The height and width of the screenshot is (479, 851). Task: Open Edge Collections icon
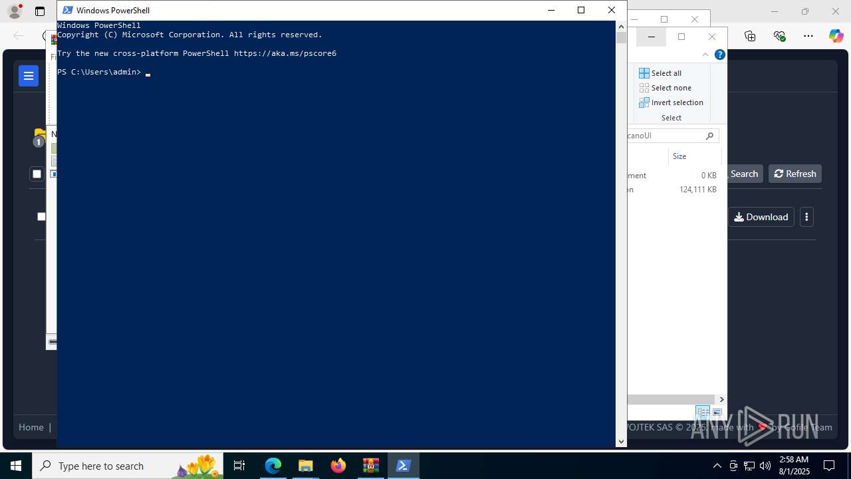coord(750,36)
